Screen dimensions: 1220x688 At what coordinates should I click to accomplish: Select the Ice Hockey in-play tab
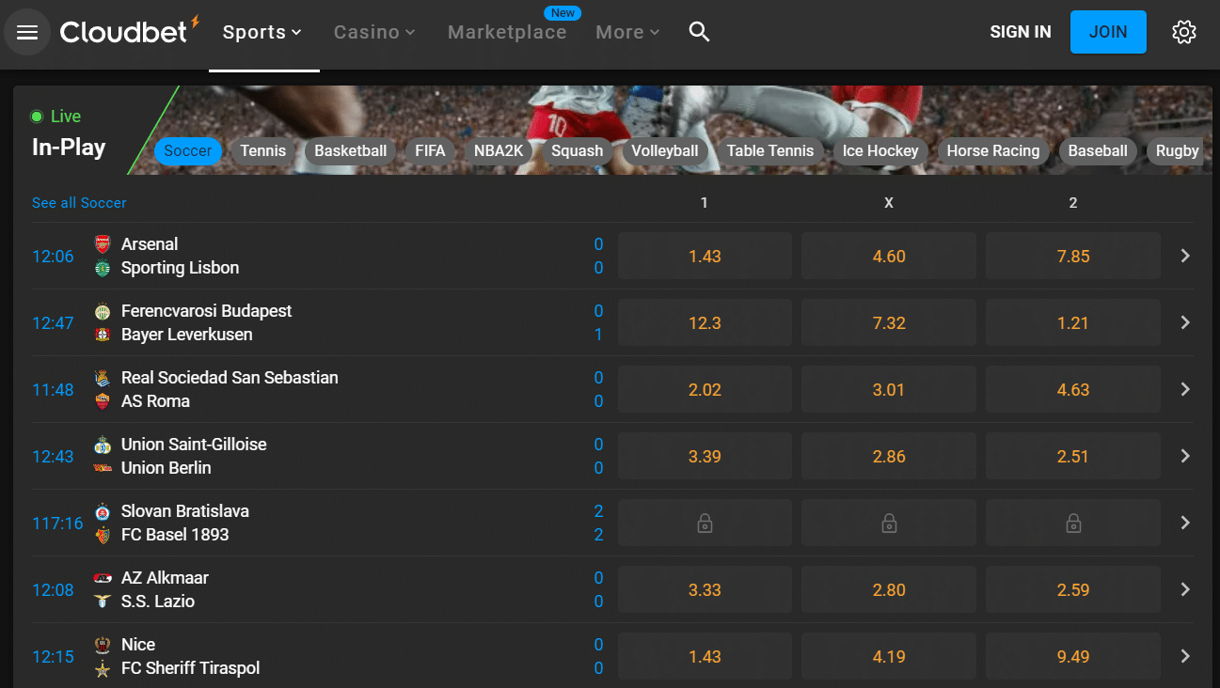coord(880,150)
